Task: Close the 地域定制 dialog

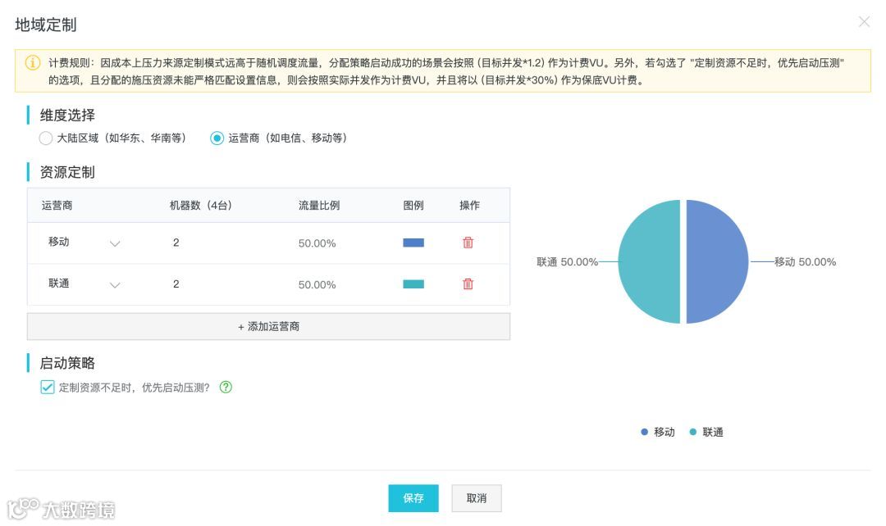Action: tap(864, 21)
